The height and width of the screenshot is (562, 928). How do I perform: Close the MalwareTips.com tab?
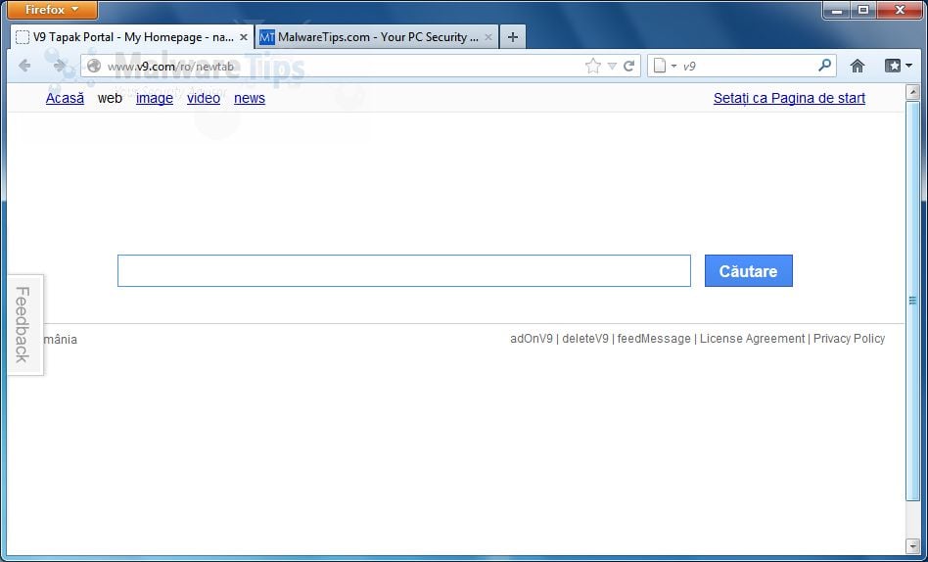point(488,37)
